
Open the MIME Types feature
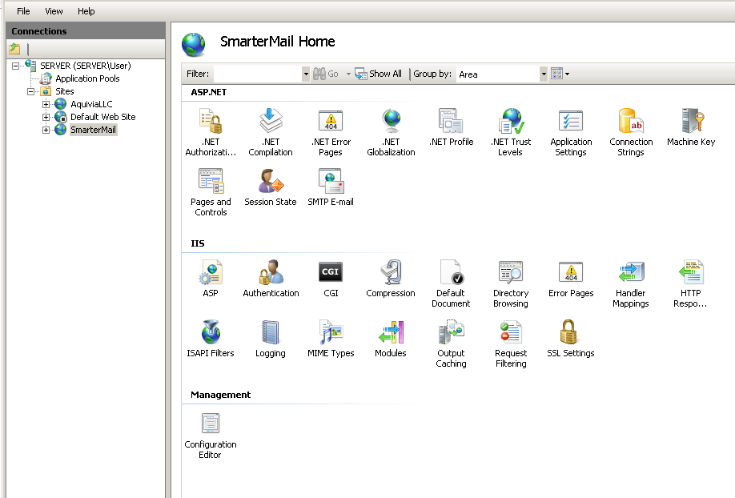[331, 333]
